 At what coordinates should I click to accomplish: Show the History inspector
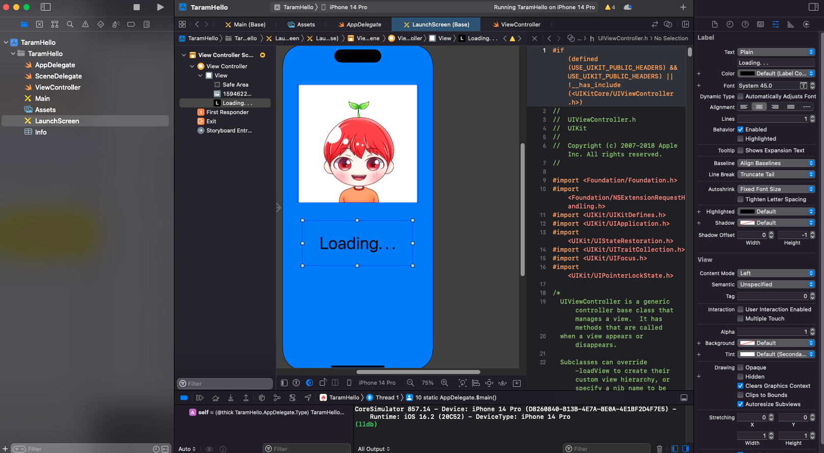point(730,24)
